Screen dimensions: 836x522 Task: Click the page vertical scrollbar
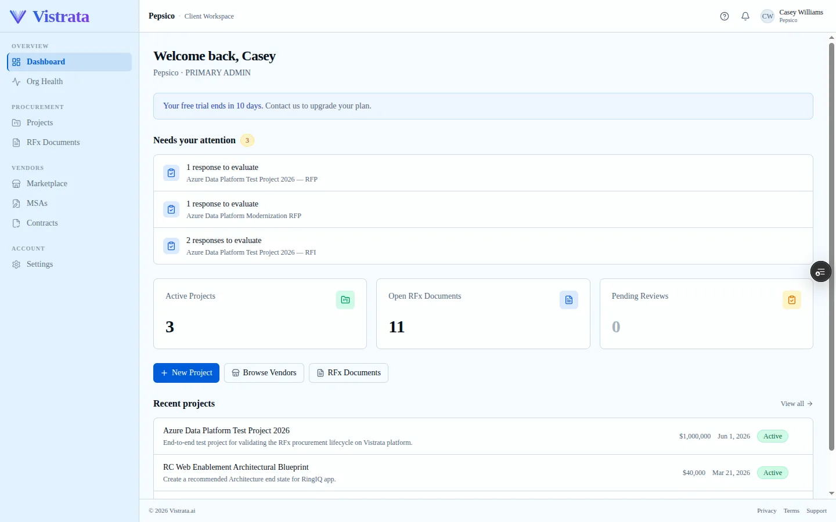tap(831, 246)
